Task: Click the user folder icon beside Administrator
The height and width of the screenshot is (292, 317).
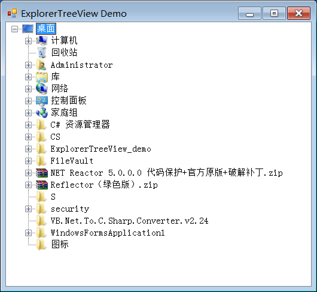Action: click(x=42, y=65)
